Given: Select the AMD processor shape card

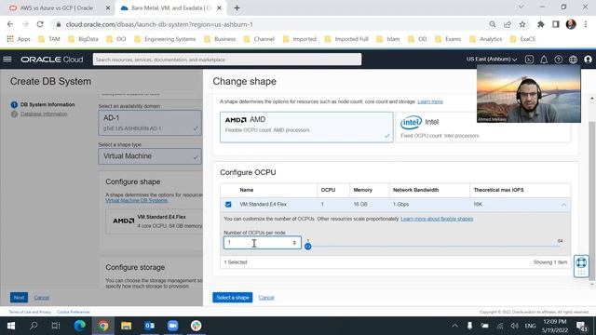Looking at the screenshot, I should pos(306,127).
